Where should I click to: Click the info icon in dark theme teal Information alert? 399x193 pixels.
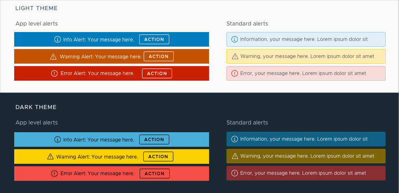point(234,139)
